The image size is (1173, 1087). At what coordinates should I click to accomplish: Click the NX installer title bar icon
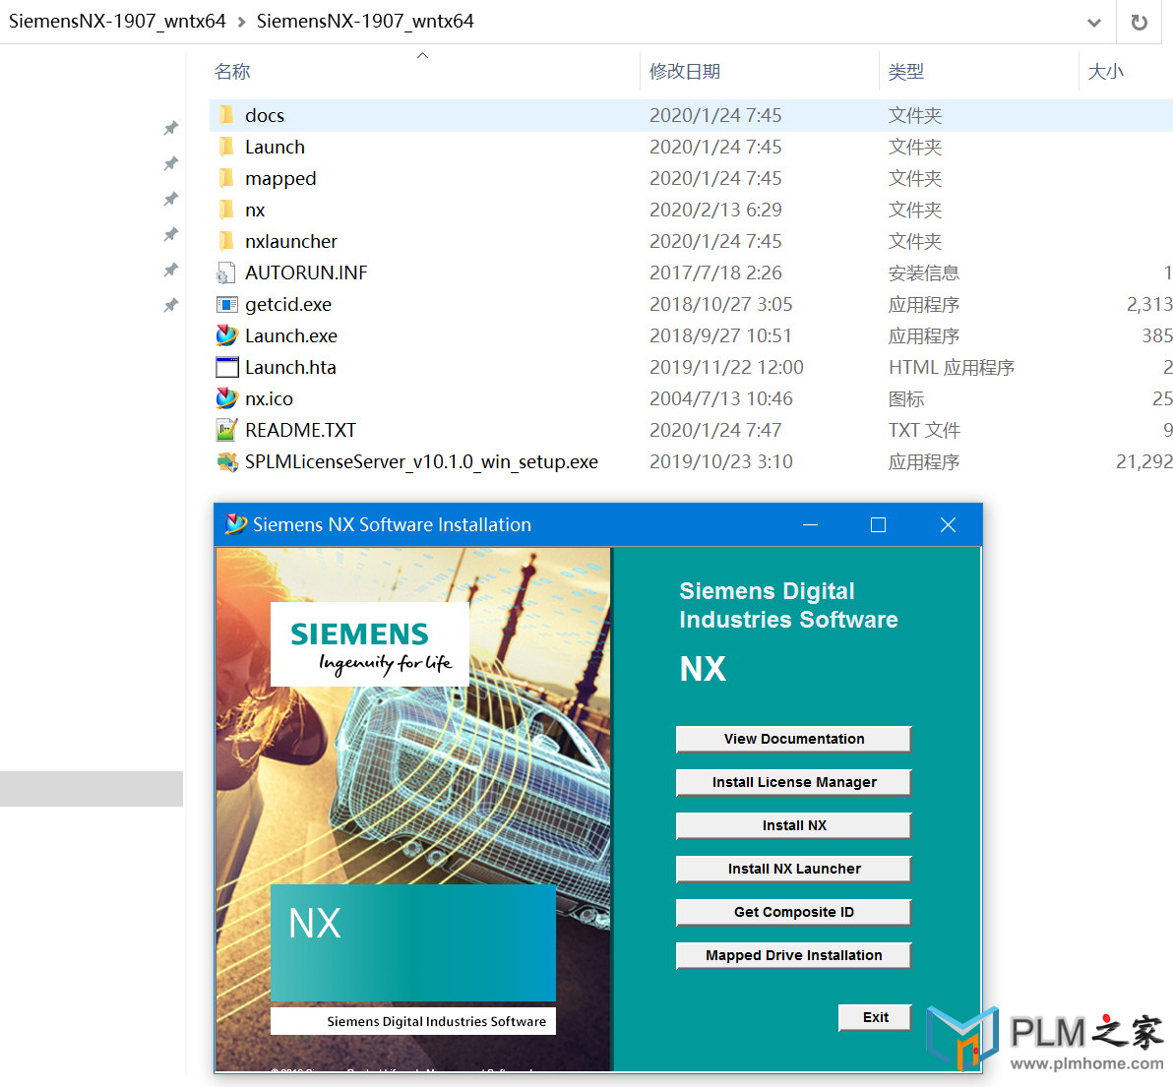235,524
